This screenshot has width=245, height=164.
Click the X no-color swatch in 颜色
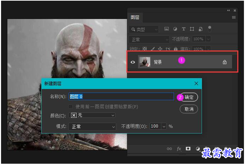point(73,115)
